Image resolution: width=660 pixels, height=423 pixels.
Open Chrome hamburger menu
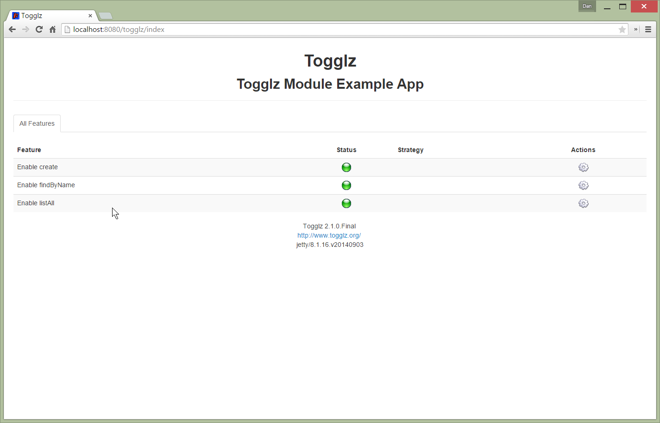(x=648, y=30)
